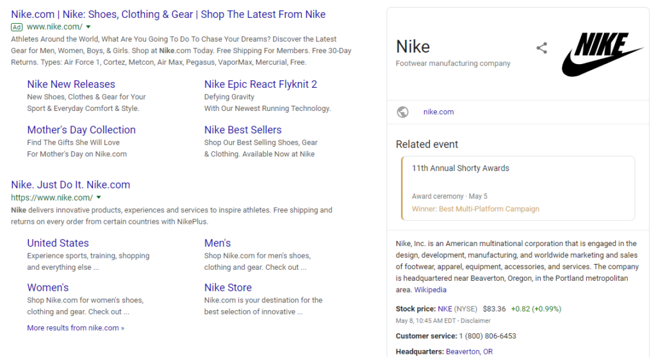Screen dimensions: 656x357
Task: Click the $83.36 stock price value
Action: coord(494,309)
